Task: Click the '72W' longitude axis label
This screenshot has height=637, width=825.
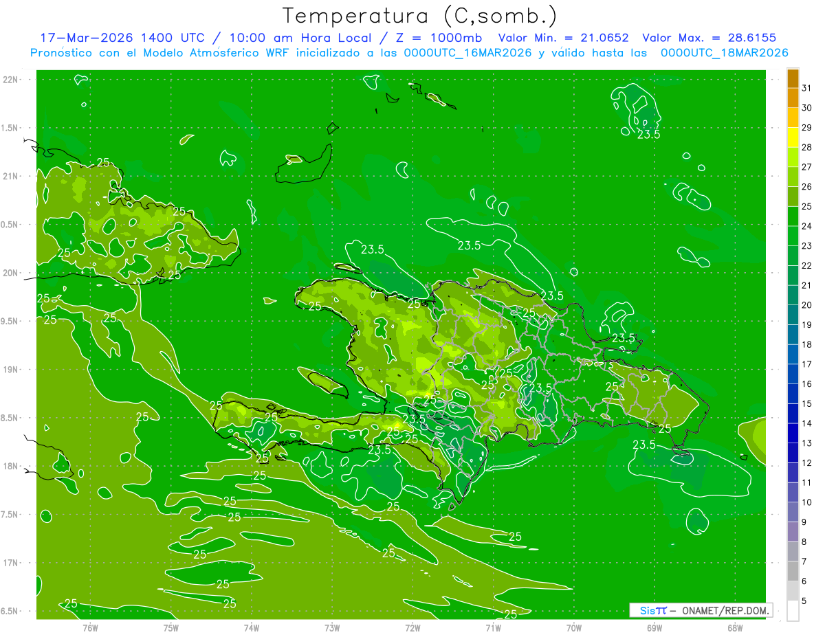Action: [x=412, y=627]
